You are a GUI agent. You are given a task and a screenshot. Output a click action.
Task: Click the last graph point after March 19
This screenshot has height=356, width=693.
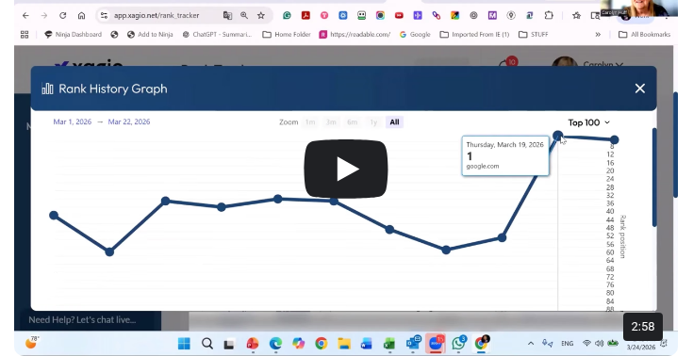click(615, 140)
